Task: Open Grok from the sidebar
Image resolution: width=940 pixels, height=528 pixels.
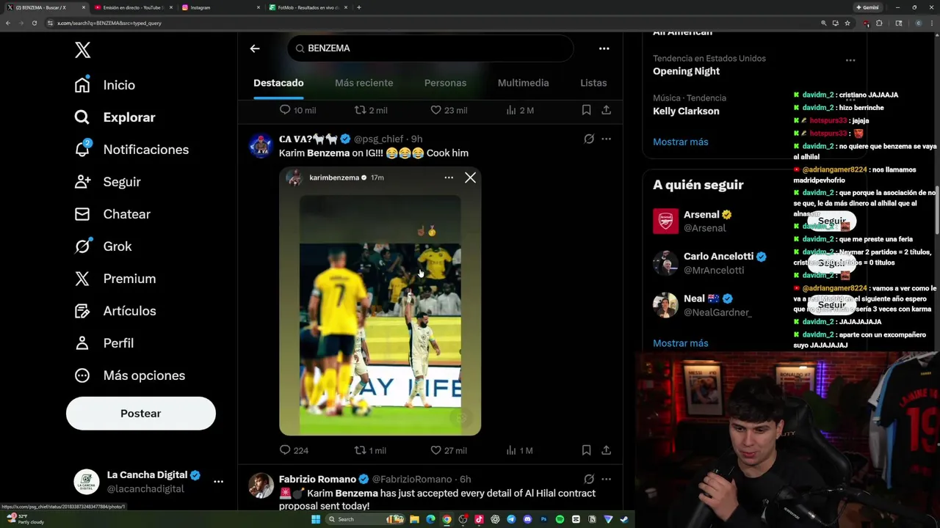Action: (x=103, y=246)
